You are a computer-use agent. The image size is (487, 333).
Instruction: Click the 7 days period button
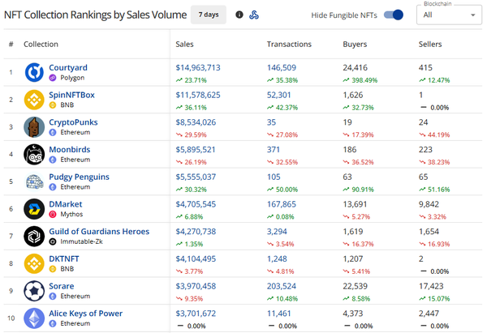click(x=209, y=15)
